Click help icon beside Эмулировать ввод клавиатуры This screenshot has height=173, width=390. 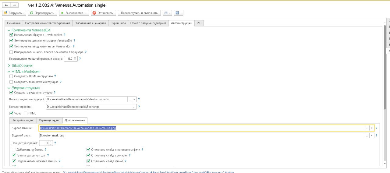point(74,46)
